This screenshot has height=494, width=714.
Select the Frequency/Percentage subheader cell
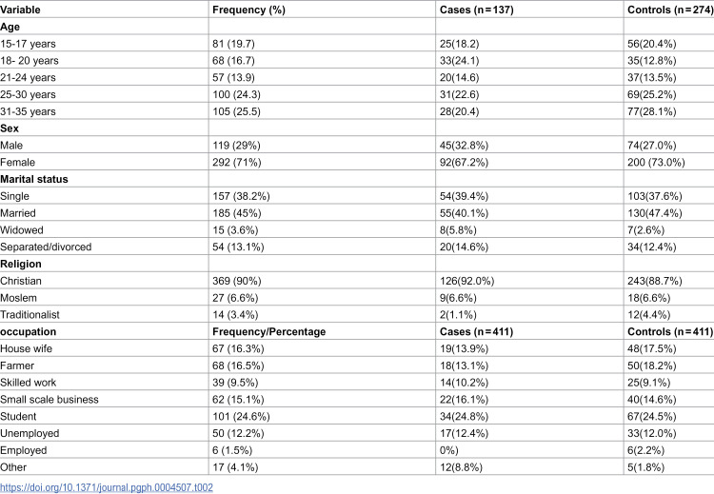(268, 331)
